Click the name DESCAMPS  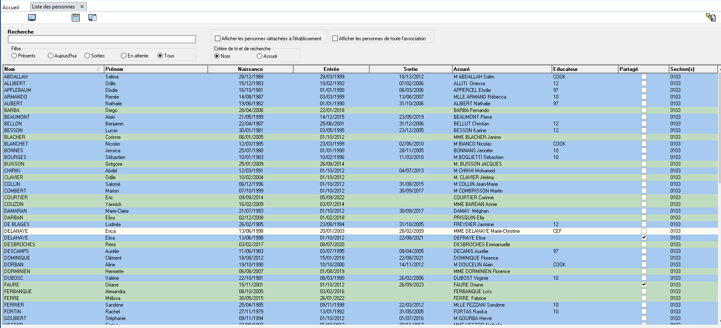17,251
